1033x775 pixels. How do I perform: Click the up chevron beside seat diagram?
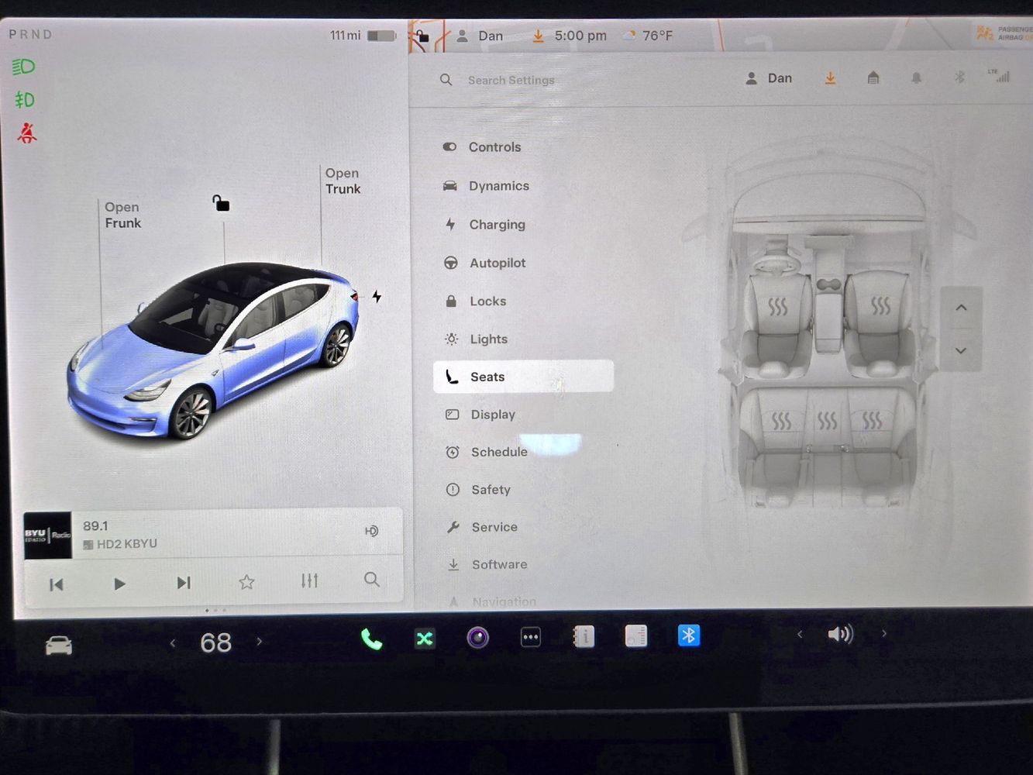tap(961, 308)
